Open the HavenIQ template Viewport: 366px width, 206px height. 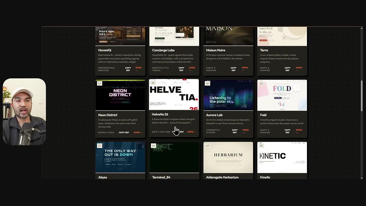pyautogui.click(x=138, y=69)
